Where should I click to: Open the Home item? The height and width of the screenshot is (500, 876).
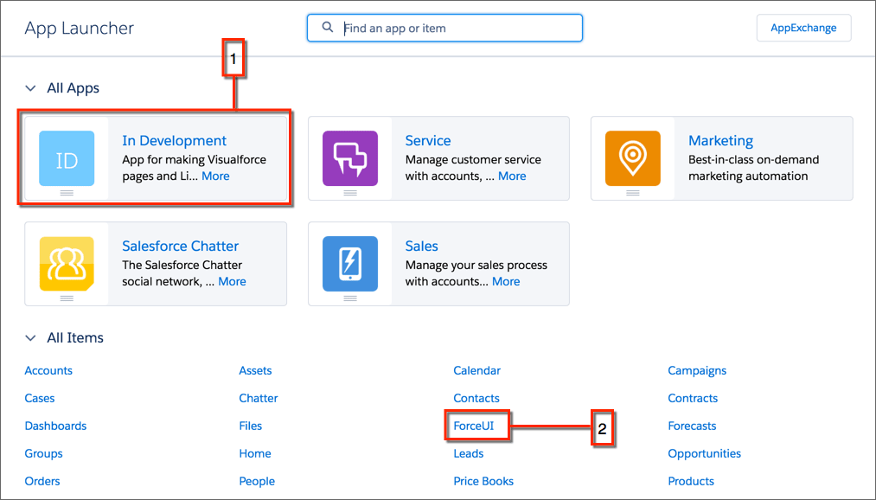(x=255, y=453)
